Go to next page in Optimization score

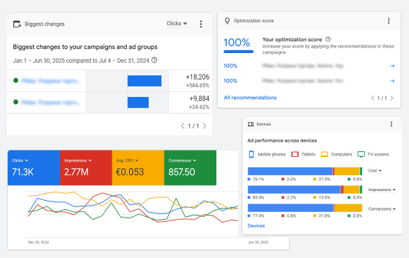click(392, 98)
